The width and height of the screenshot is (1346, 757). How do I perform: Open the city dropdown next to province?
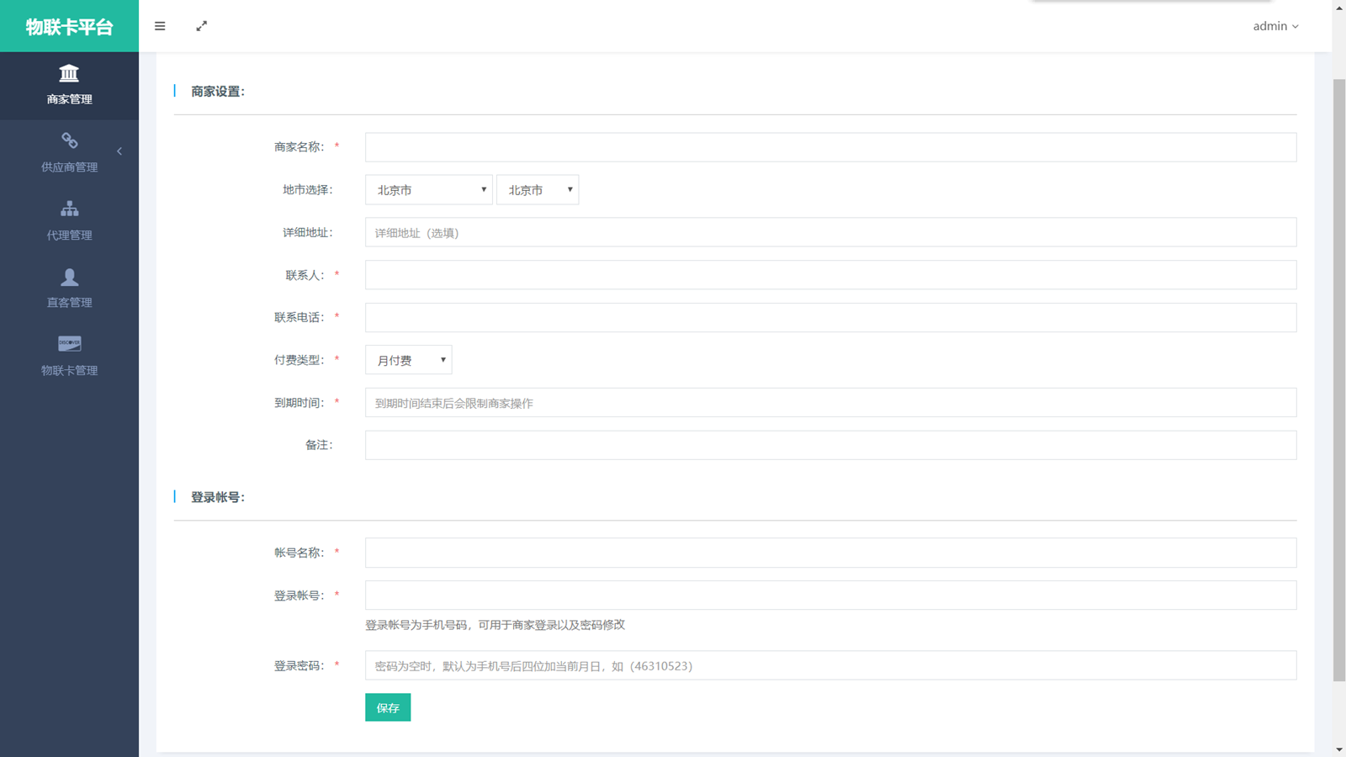pyautogui.click(x=538, y=190)
